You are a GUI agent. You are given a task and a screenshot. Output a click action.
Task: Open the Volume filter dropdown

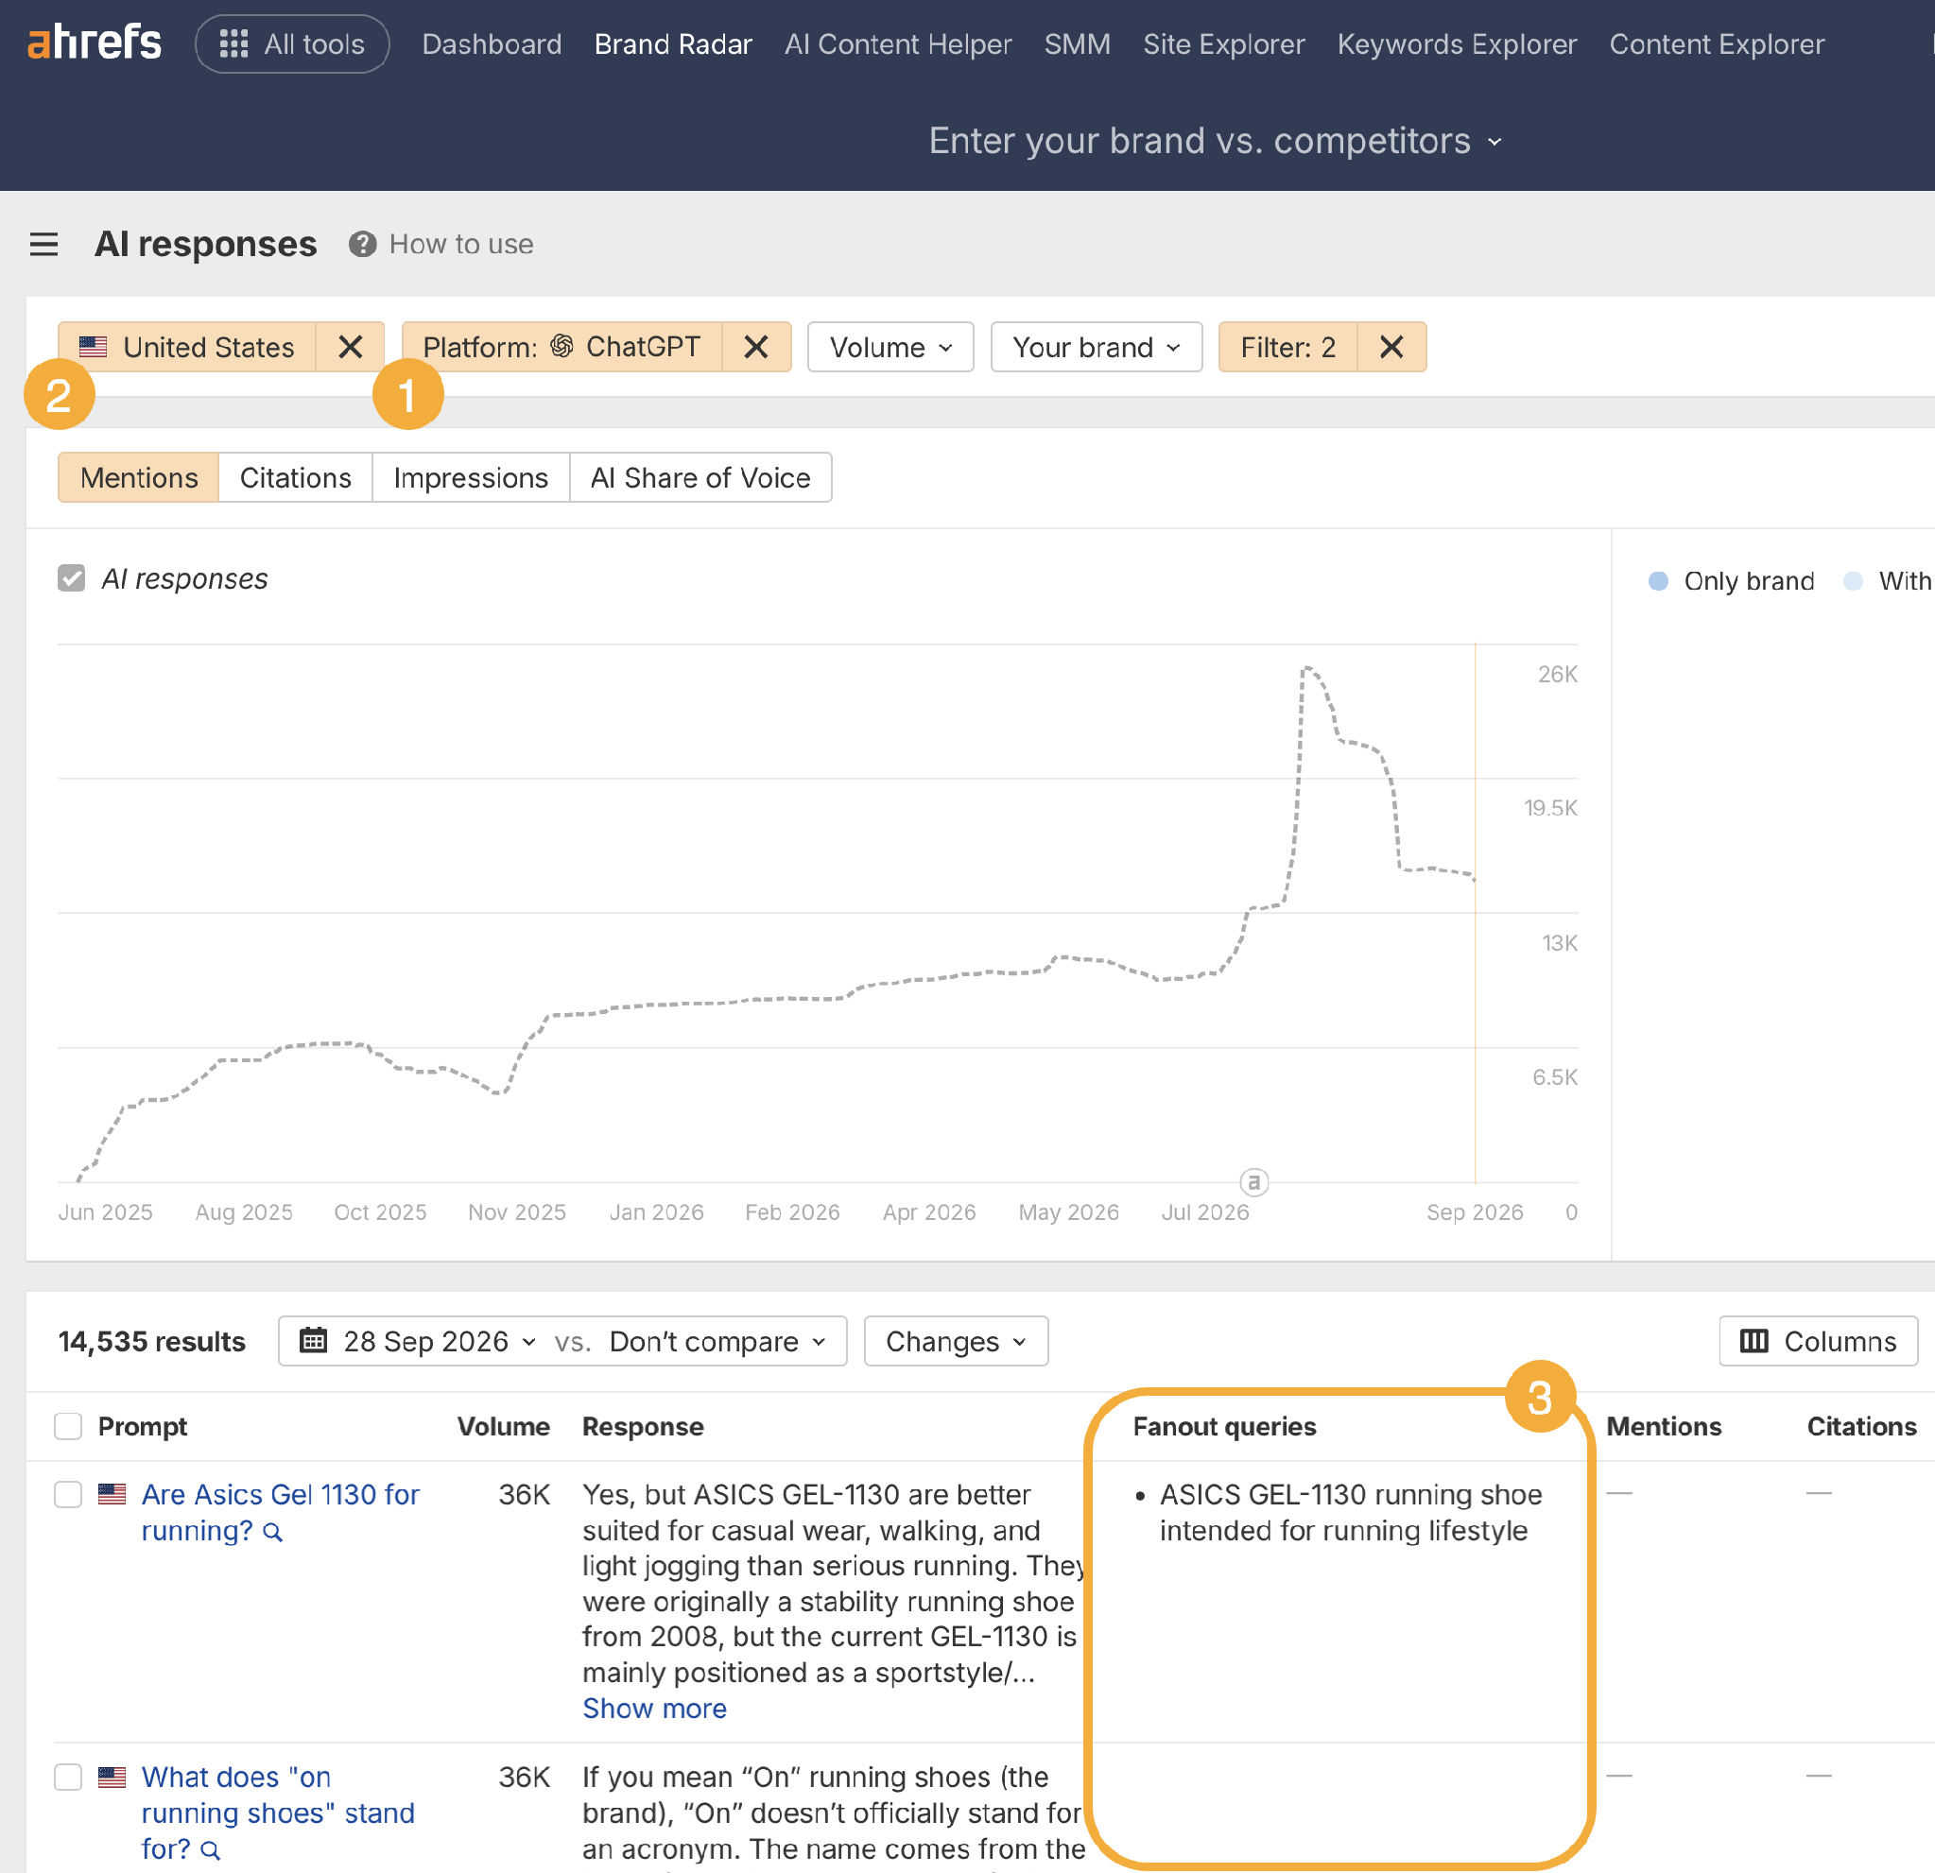click(x=890, y=347)
